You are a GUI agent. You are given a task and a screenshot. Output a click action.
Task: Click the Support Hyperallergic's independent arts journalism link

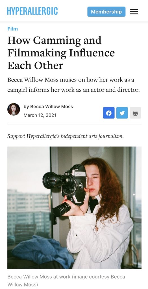66,137
